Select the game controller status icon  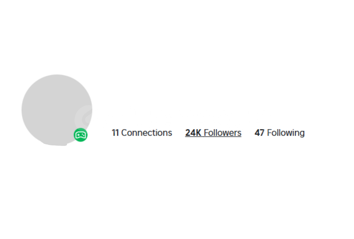[x=81, y=135]
